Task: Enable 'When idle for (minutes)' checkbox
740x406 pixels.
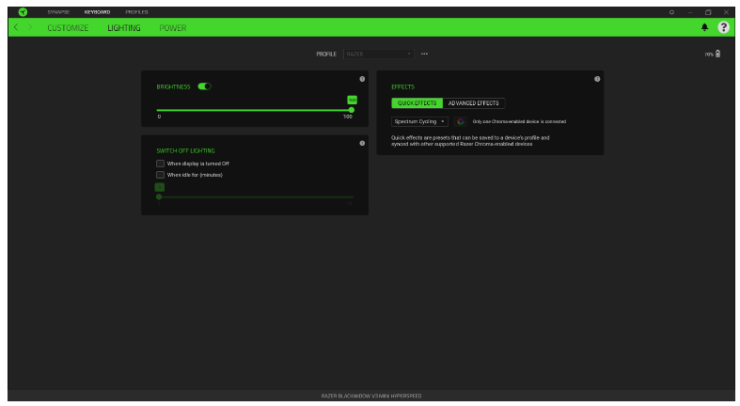Action: click(x=160, y=175)
